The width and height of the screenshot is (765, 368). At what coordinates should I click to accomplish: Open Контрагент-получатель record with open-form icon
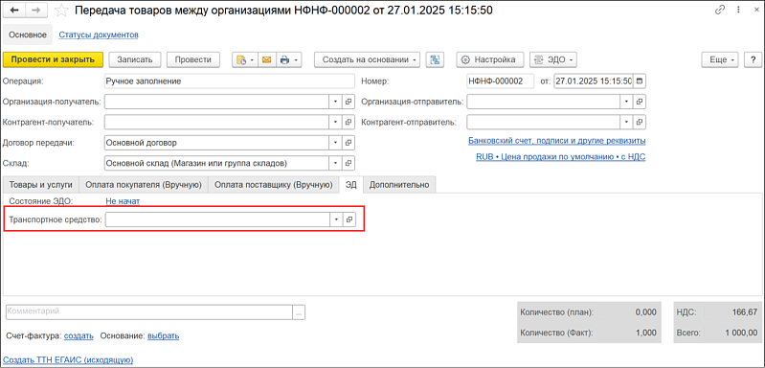pyautogui.click(x=349, y=122)
